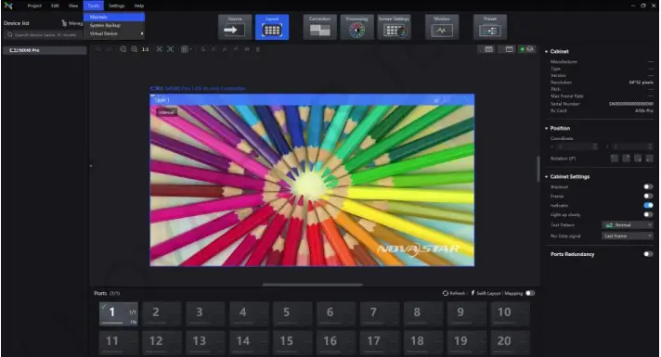
Task: Choose System Backup from Tools menu
Action: tap(114, 25)
